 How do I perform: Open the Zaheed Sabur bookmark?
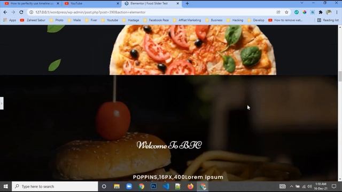33,20
